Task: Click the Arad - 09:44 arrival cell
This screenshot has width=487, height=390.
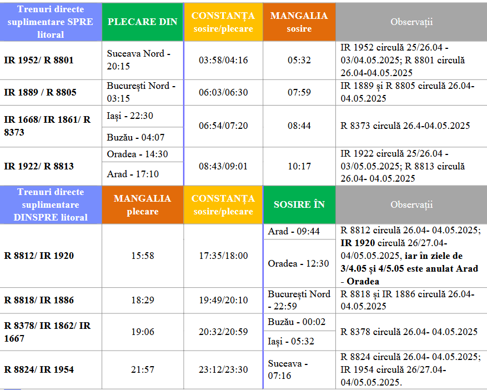Action: pos(294,231)
